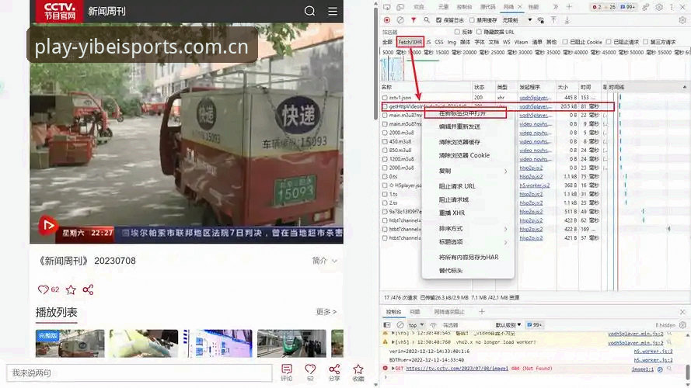Toggle the 已阻止 Cookie checkbox

point(565,42)
